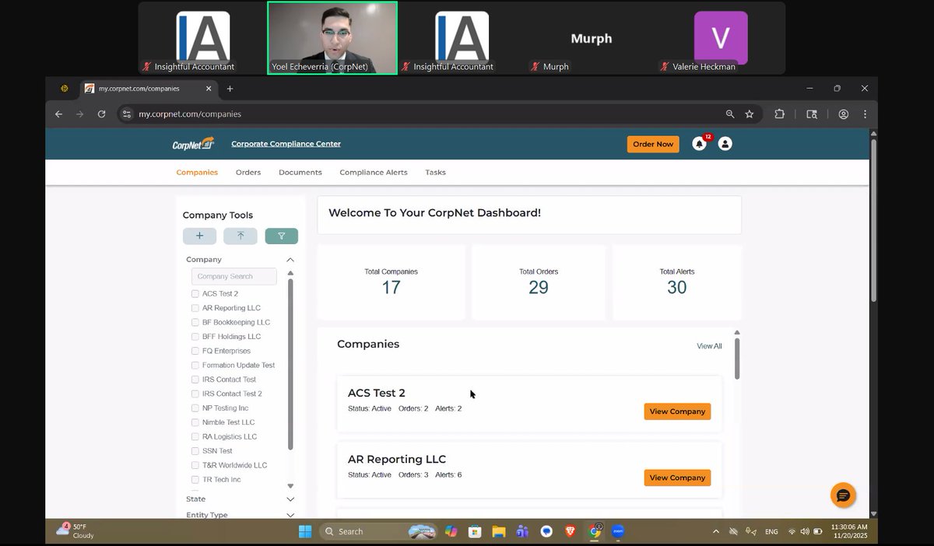Check the AR Reporting LLC checkbox
This screenshot has height=546, width=934.
(x=194, y=308)
